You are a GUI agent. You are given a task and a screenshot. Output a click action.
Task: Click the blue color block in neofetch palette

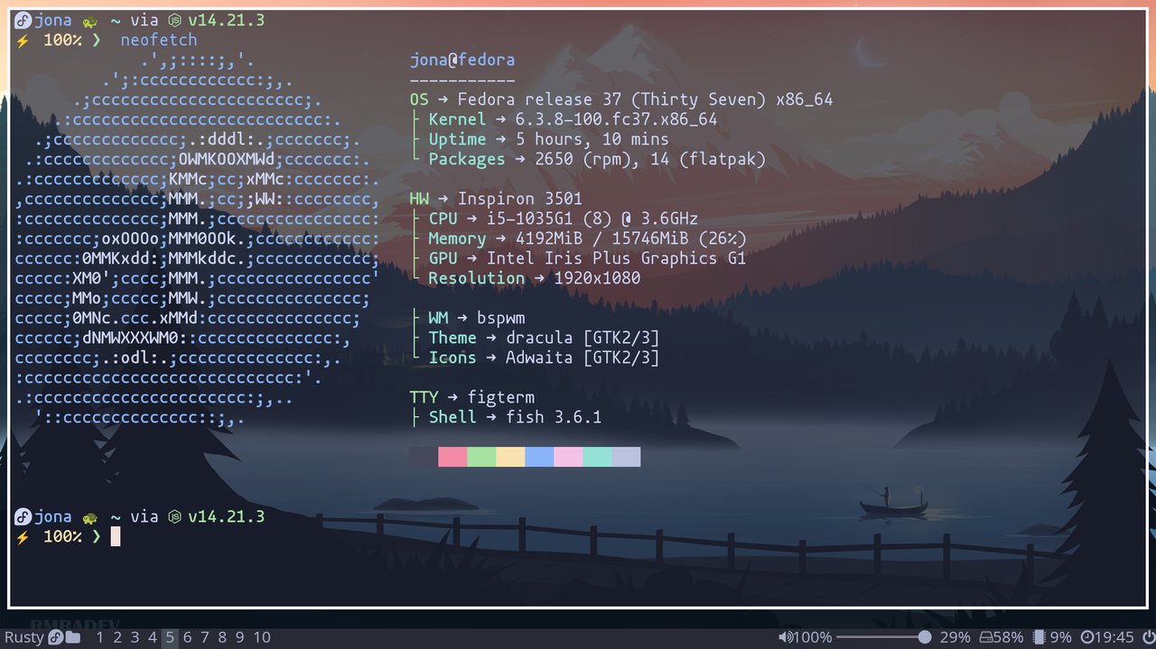pos(539,457)
